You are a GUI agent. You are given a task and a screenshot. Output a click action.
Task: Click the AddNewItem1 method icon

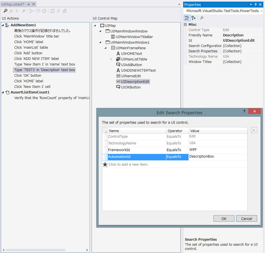(7, 25)
